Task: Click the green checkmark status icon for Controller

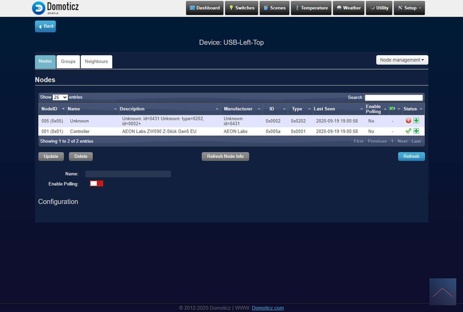Action: pyautogui.click(x=408, y=131)
